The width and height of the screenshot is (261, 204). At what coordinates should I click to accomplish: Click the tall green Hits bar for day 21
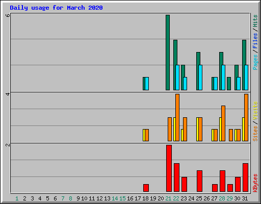(168, 53)
